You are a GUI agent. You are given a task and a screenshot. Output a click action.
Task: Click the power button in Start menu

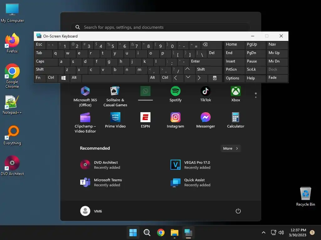pyautogui.click(x=238, y=211)
